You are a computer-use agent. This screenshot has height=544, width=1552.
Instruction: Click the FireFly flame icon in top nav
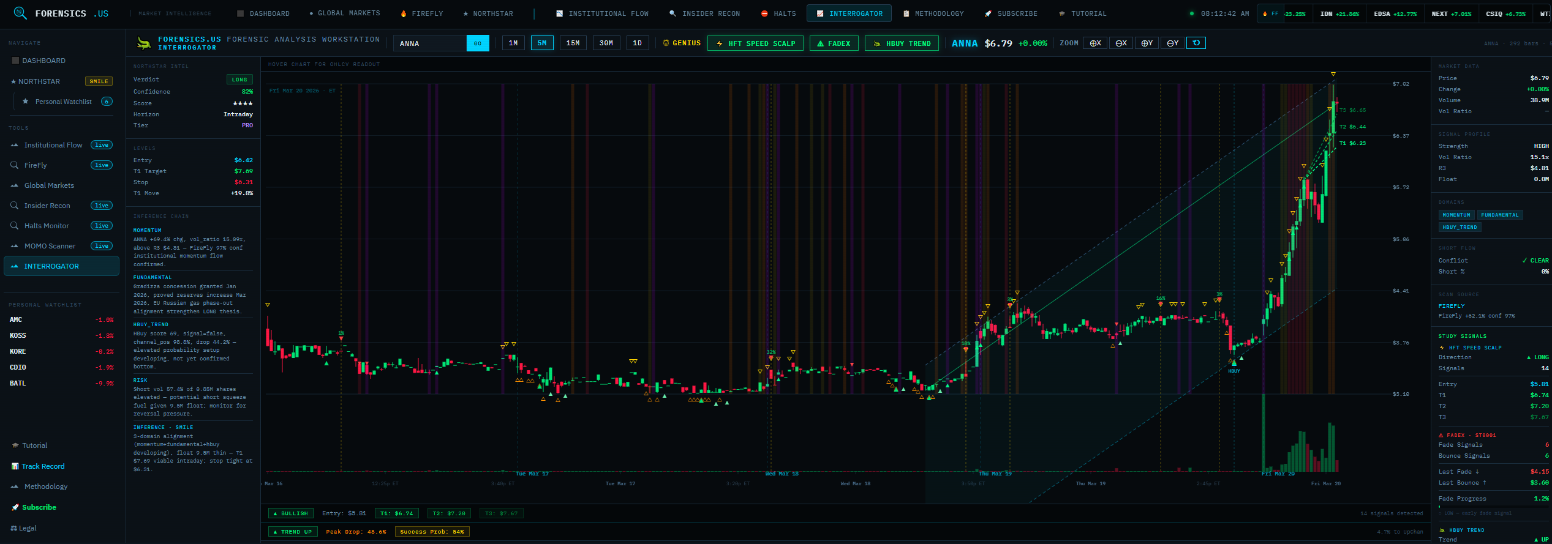coord(403,13)
